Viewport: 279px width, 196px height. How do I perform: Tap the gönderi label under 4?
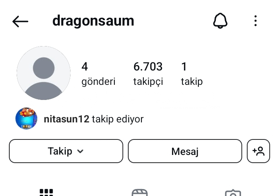(98, 82)
